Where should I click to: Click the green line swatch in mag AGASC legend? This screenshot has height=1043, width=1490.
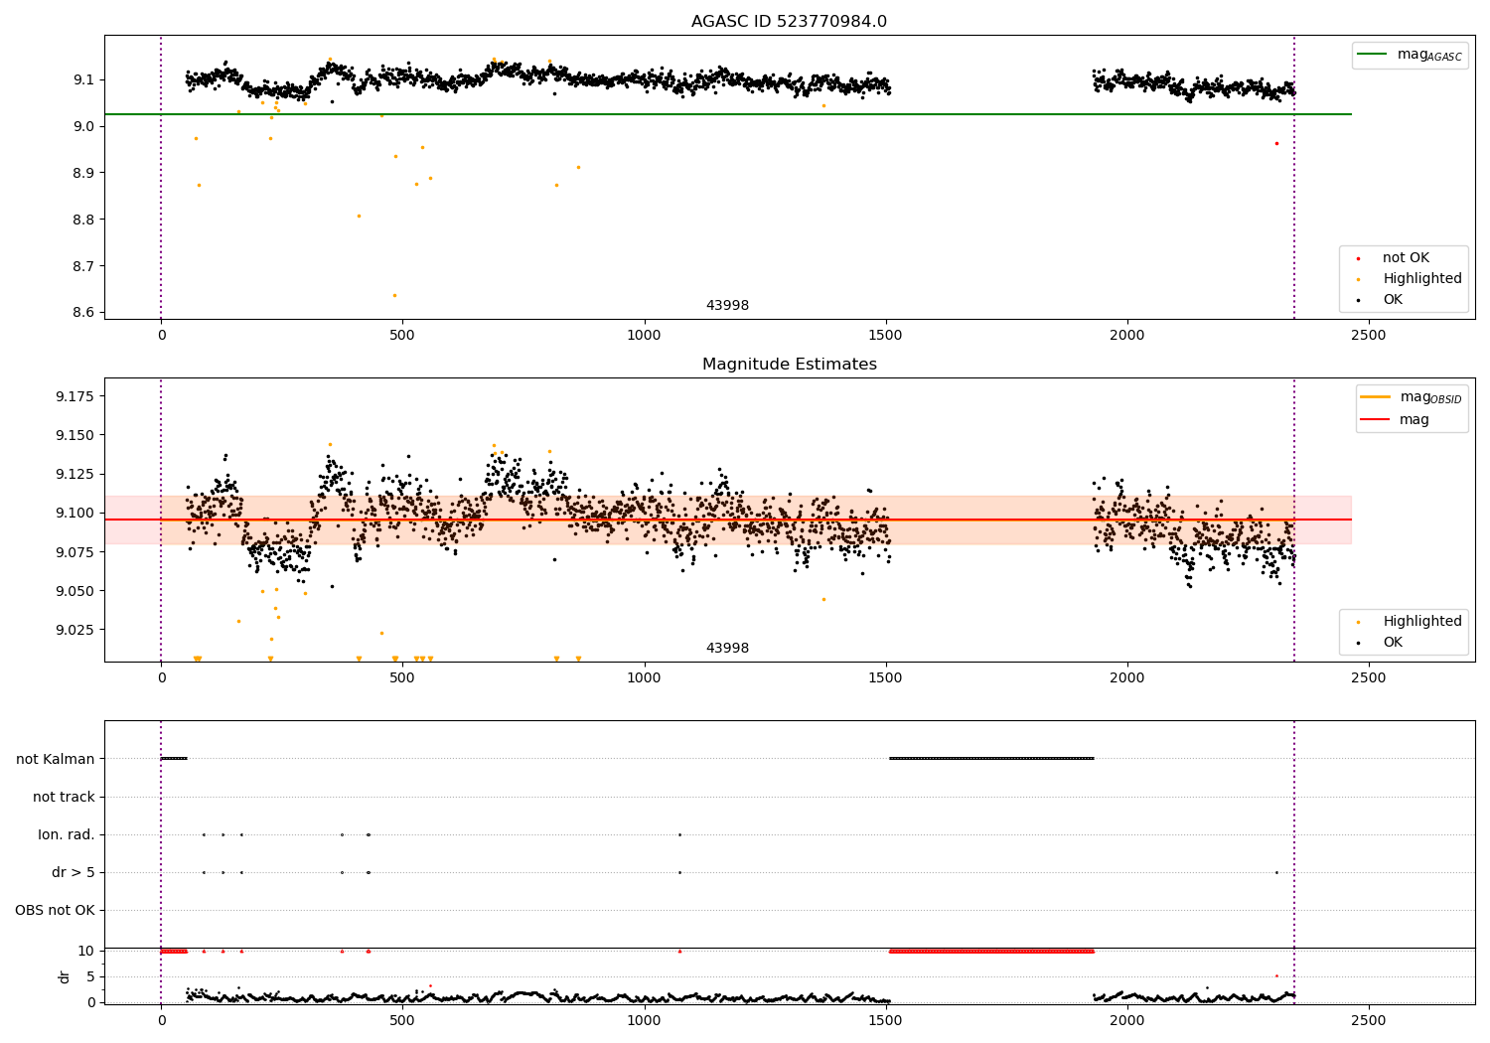tap(1373, 55)
